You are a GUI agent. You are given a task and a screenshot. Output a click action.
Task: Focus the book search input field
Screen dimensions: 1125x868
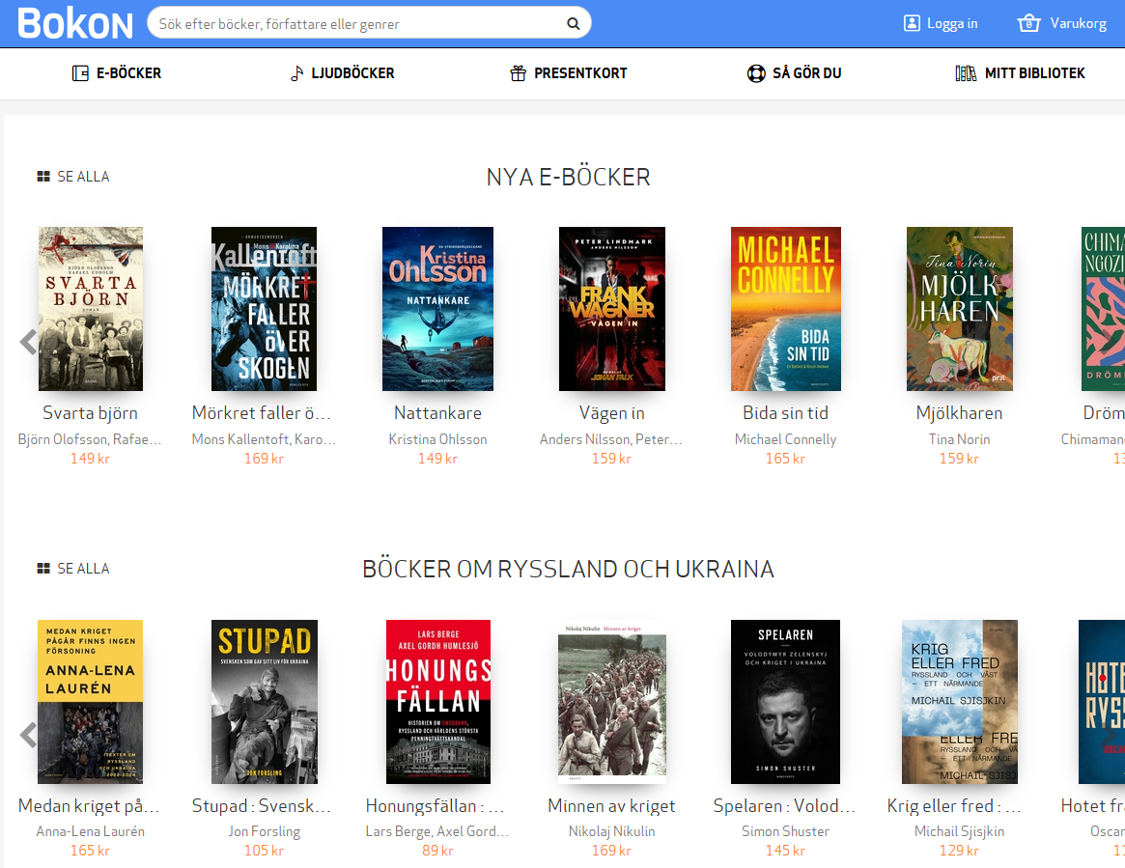click(x=357, y=24)
